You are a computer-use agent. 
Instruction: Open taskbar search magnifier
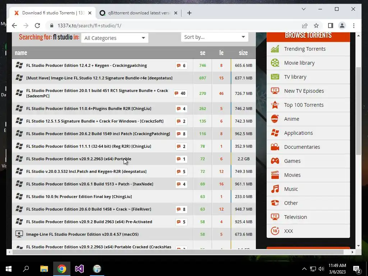26,269
